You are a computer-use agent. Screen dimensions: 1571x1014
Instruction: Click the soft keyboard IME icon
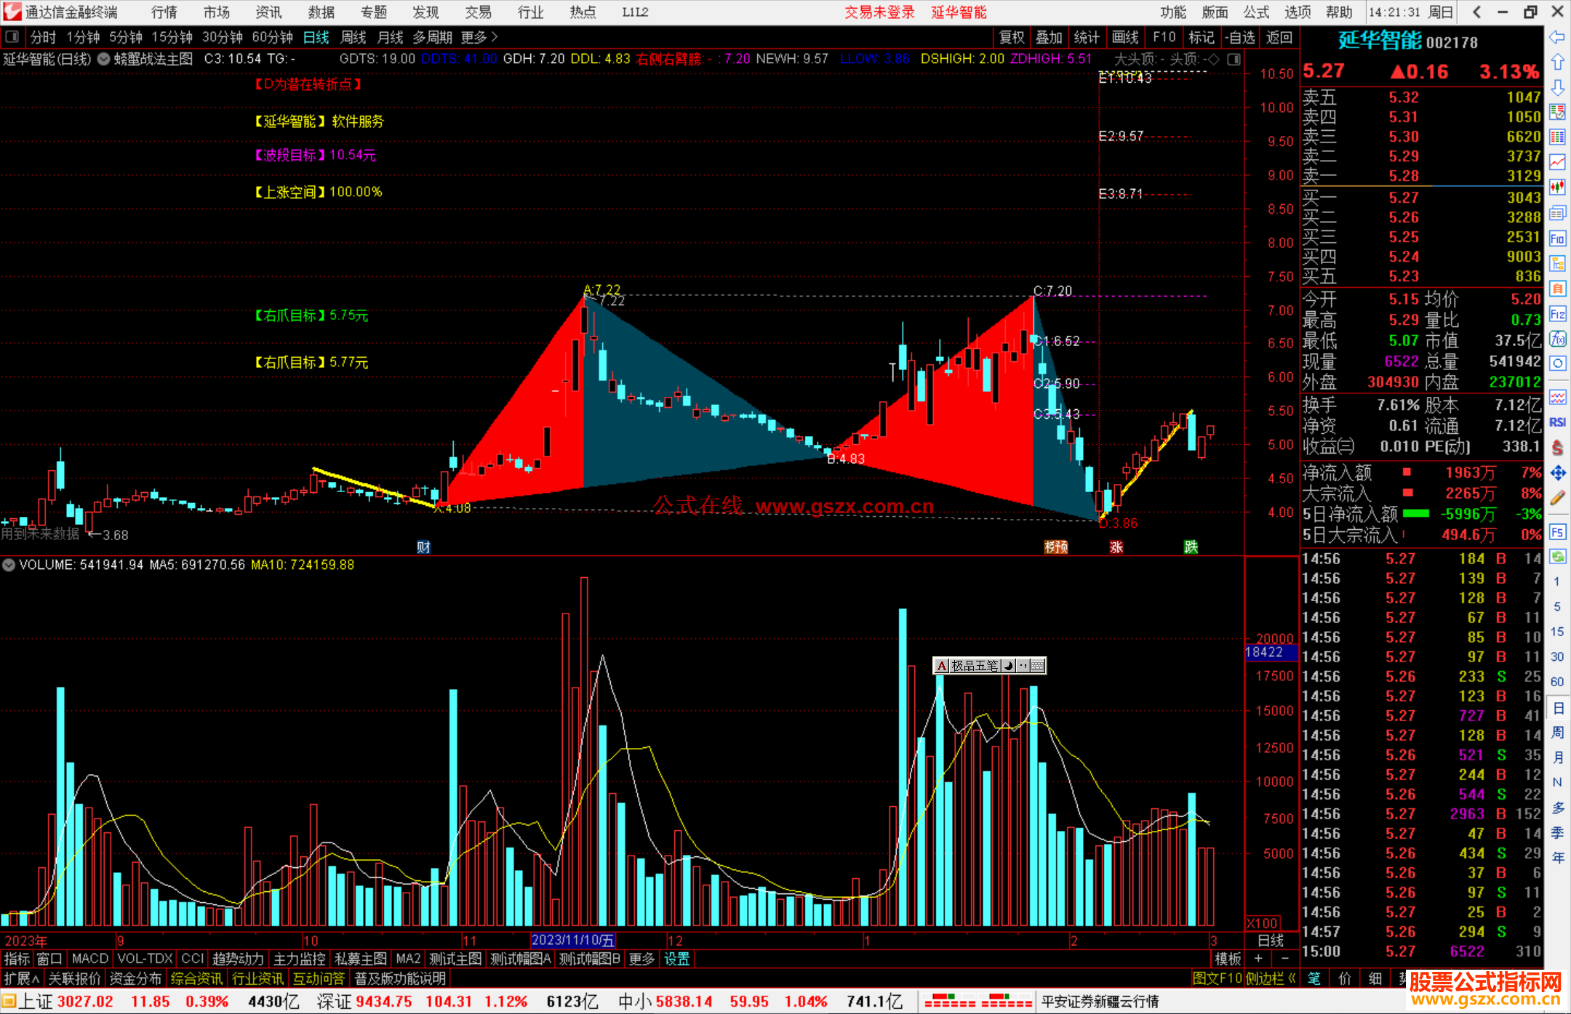click(x=1038, y=666)
